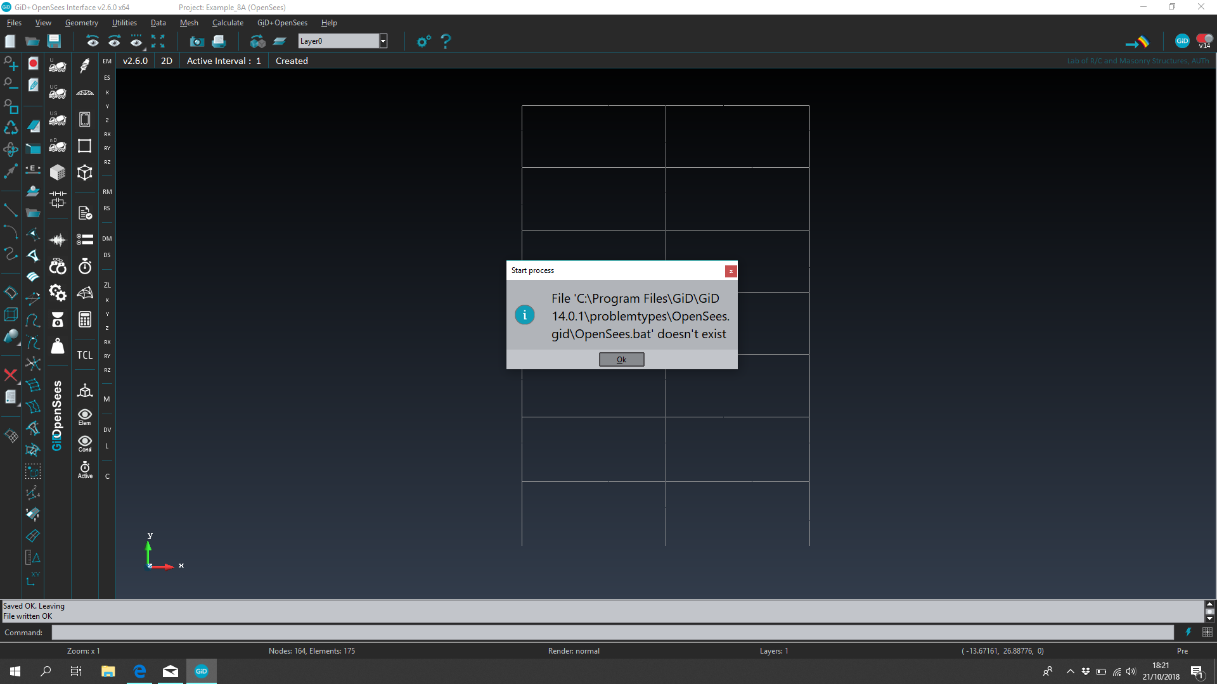Toggle the Active interval display
This screenshot has width=1217, height=684.
click(84, 470)
